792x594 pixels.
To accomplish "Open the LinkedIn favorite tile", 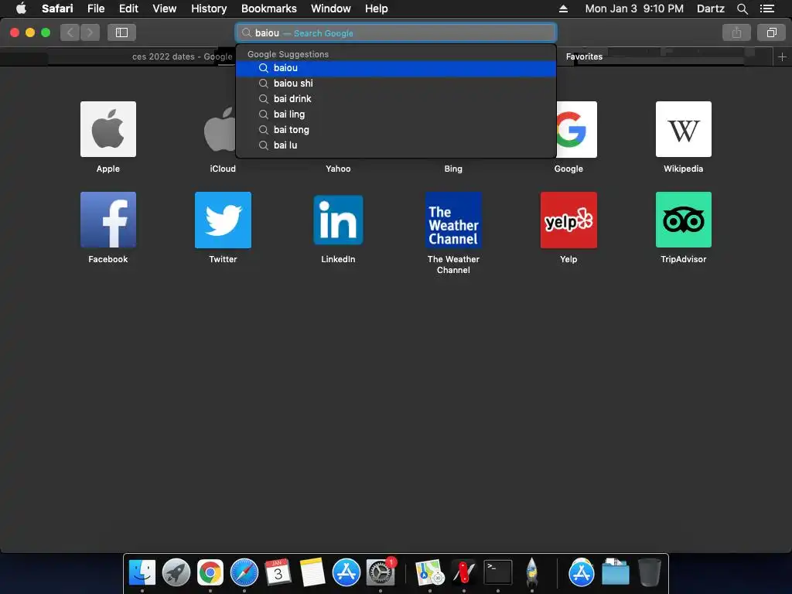I will pyautogui.click(x=338, y=220).
